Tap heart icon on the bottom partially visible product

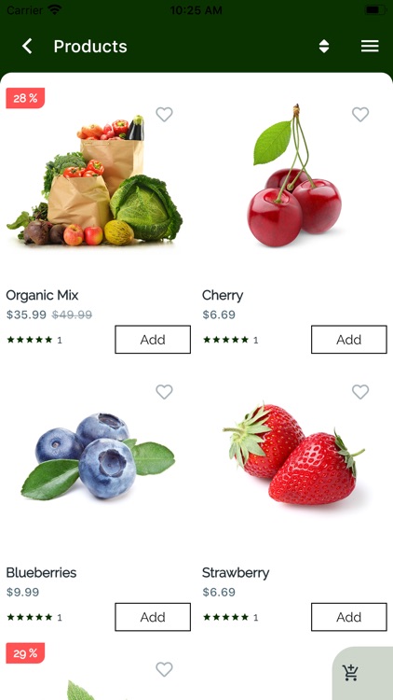(x=164, y=669)
